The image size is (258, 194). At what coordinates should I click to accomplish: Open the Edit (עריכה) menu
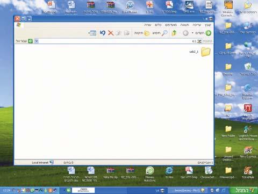pyautogui.click(x=197, y=25)
